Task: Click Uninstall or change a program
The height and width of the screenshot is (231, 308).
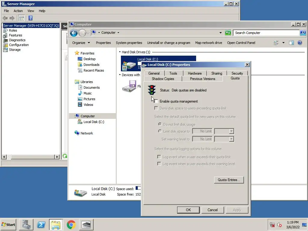Action: point(168,43)
